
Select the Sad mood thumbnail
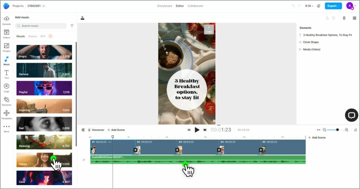[44, 124]
